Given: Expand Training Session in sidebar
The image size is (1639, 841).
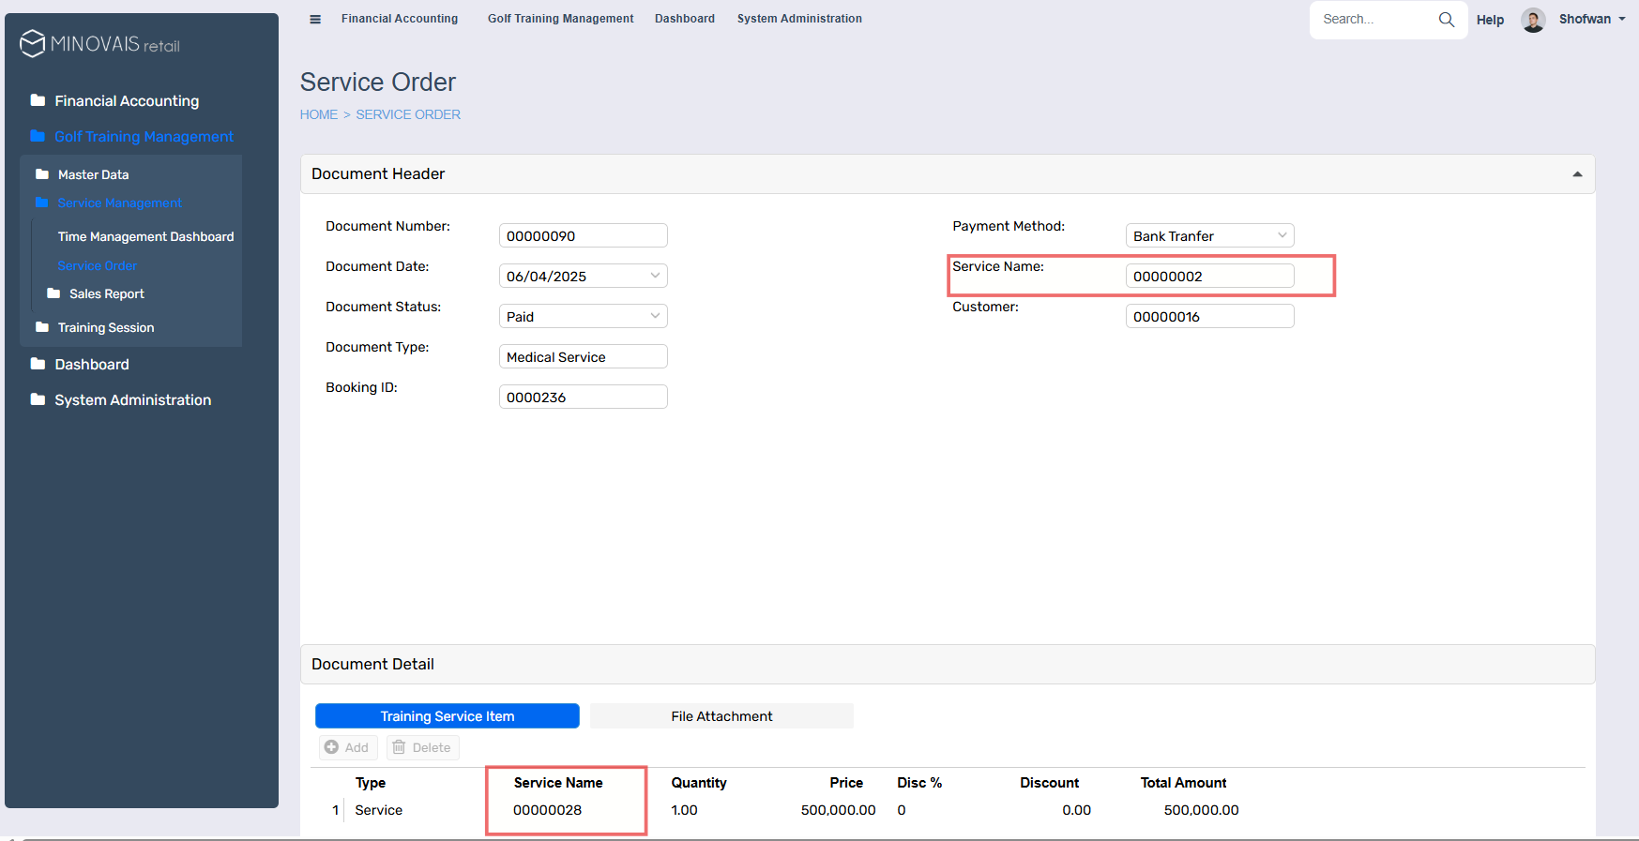Looking at the screenshot, I should coord(106,327).
